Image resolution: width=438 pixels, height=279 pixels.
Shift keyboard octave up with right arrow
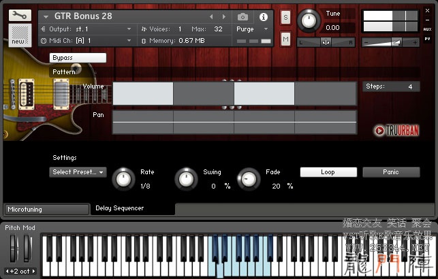coord(33,272)
